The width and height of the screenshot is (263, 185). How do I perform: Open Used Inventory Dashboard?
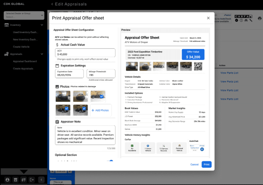(x=25, y=32)
